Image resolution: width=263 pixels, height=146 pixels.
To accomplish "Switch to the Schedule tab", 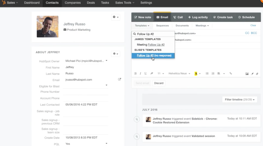I will 246,17.
